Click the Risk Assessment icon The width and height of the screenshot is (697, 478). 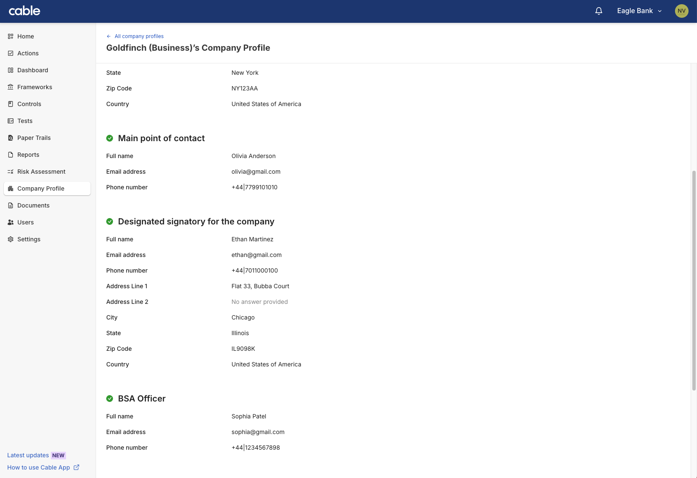point(11,172)
